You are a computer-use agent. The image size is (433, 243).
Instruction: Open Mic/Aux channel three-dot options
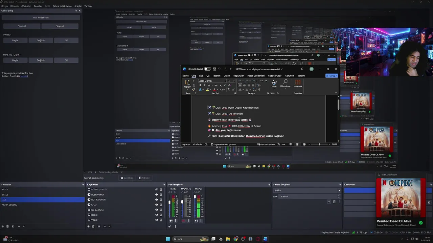(201, 221)
